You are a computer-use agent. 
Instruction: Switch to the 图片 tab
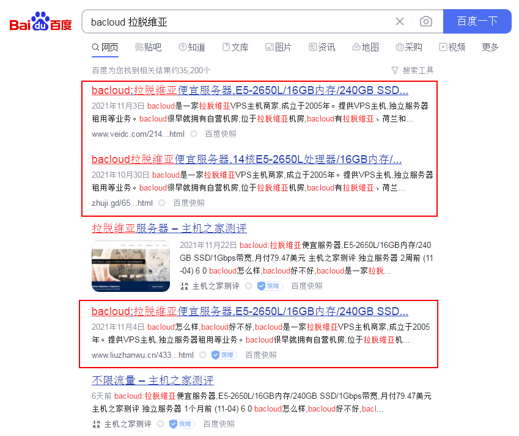(278, 47)
